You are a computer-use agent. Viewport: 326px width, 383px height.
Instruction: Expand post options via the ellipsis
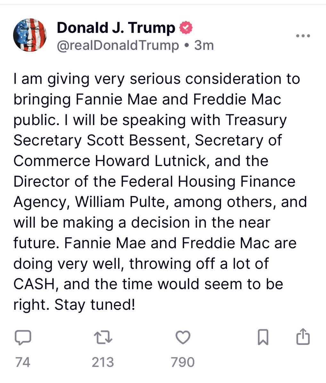[x=302, y=36]
